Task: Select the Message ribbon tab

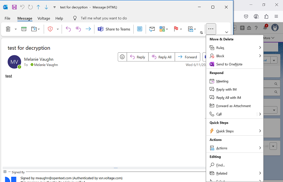Action: click(25, 18)
